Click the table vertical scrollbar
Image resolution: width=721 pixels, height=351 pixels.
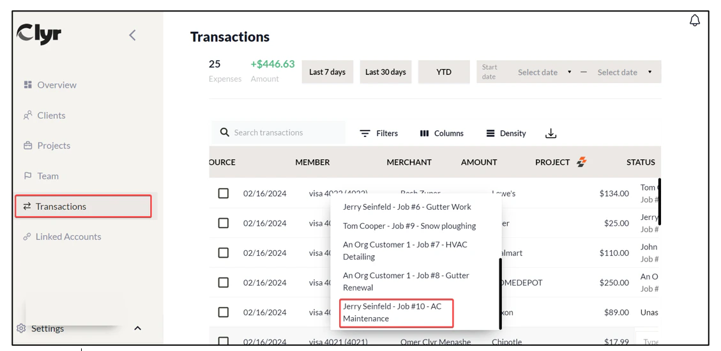660,201
